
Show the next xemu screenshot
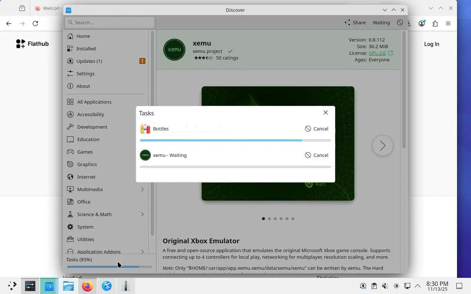(383, 146)
